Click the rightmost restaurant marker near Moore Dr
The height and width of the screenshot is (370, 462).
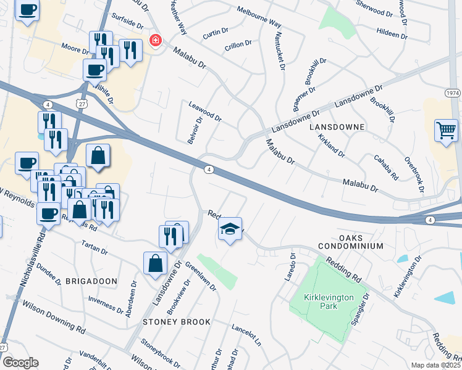[130, 51]
